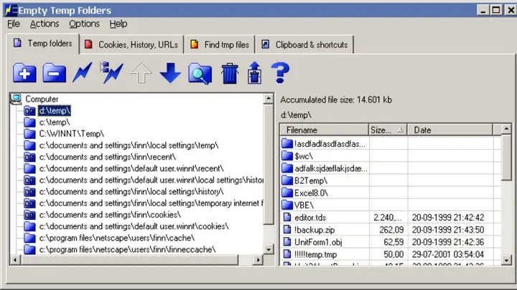Select netscape\users\finn\finneccache\ entry
Viewport: 517px width, 290px height.
127,249
